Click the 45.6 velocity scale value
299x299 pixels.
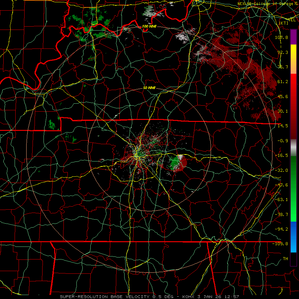(283, 96)
